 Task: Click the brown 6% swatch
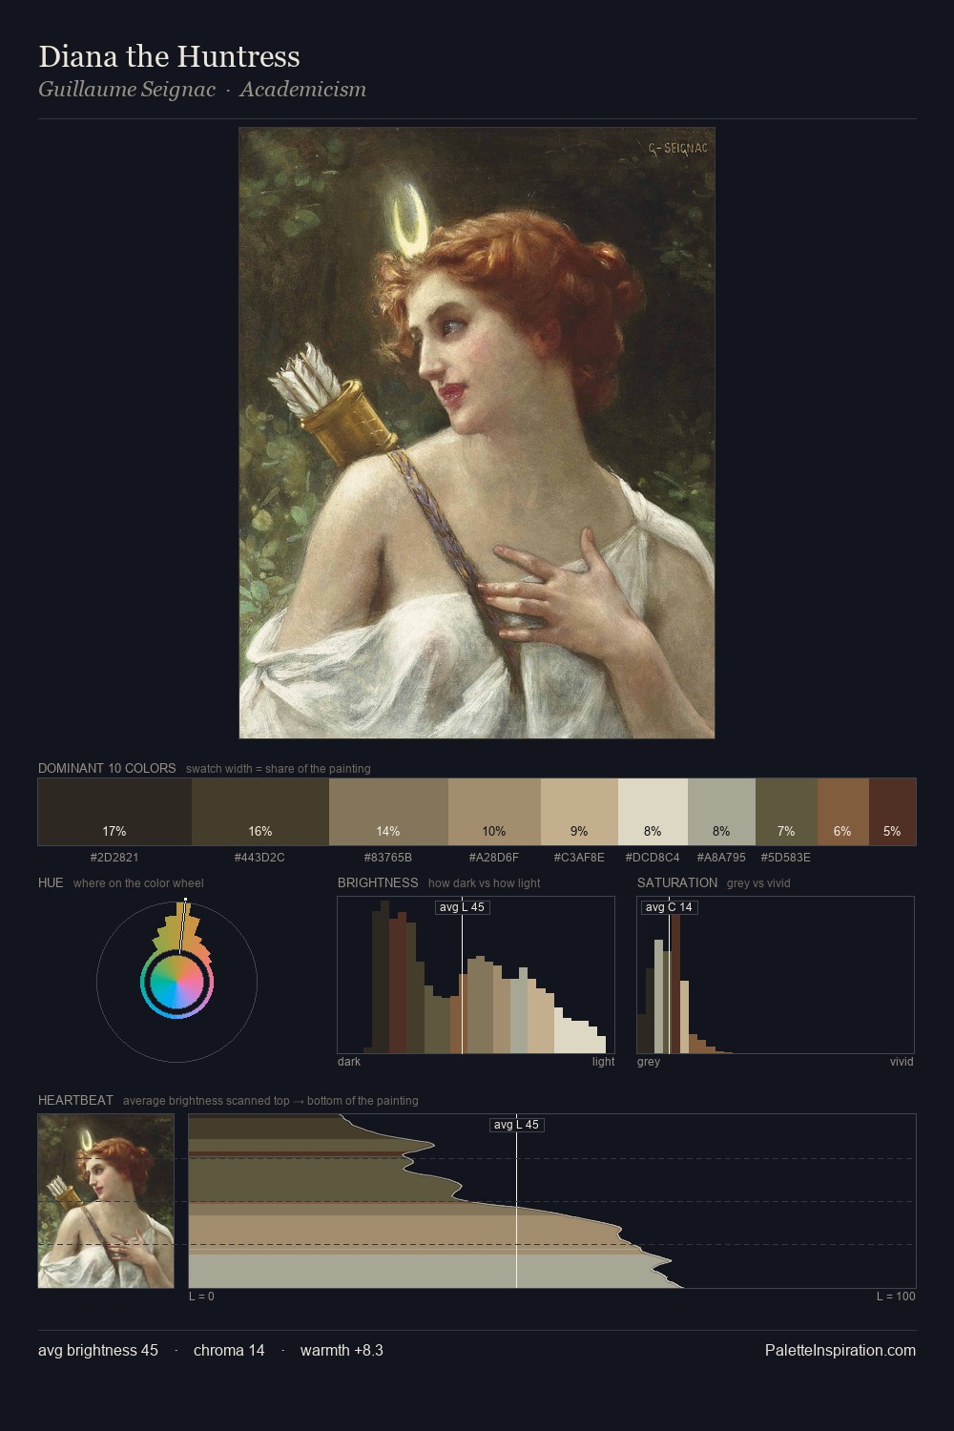point(842,812)
